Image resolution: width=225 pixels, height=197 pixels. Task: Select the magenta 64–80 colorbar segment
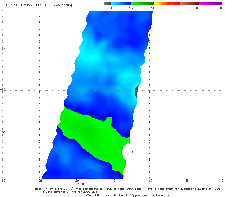coord(210,4)
